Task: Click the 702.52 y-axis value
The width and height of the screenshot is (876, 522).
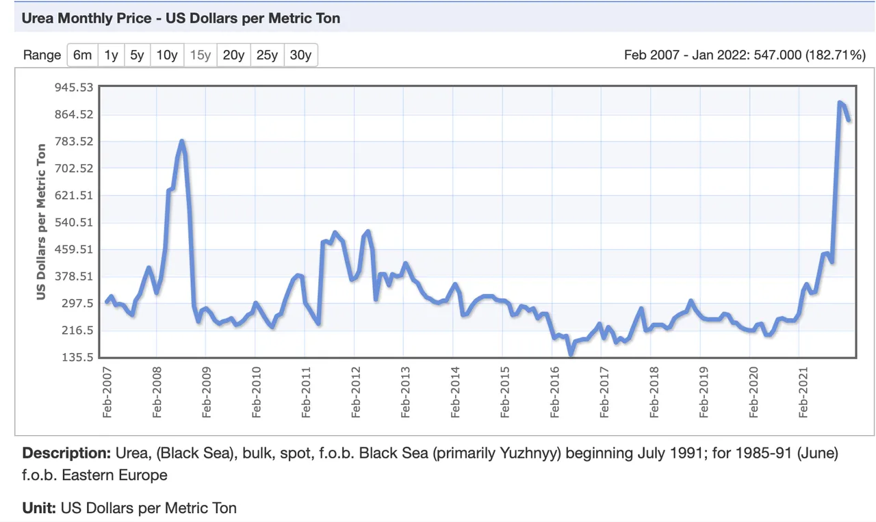Action: click(x=75, y=168)
